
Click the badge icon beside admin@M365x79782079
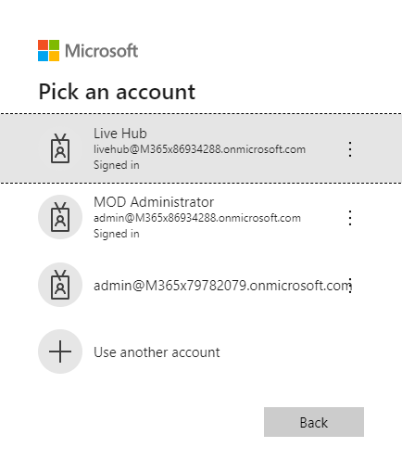[60, 285]
